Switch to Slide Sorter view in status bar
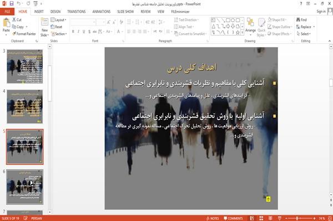 tap(261, 218)
